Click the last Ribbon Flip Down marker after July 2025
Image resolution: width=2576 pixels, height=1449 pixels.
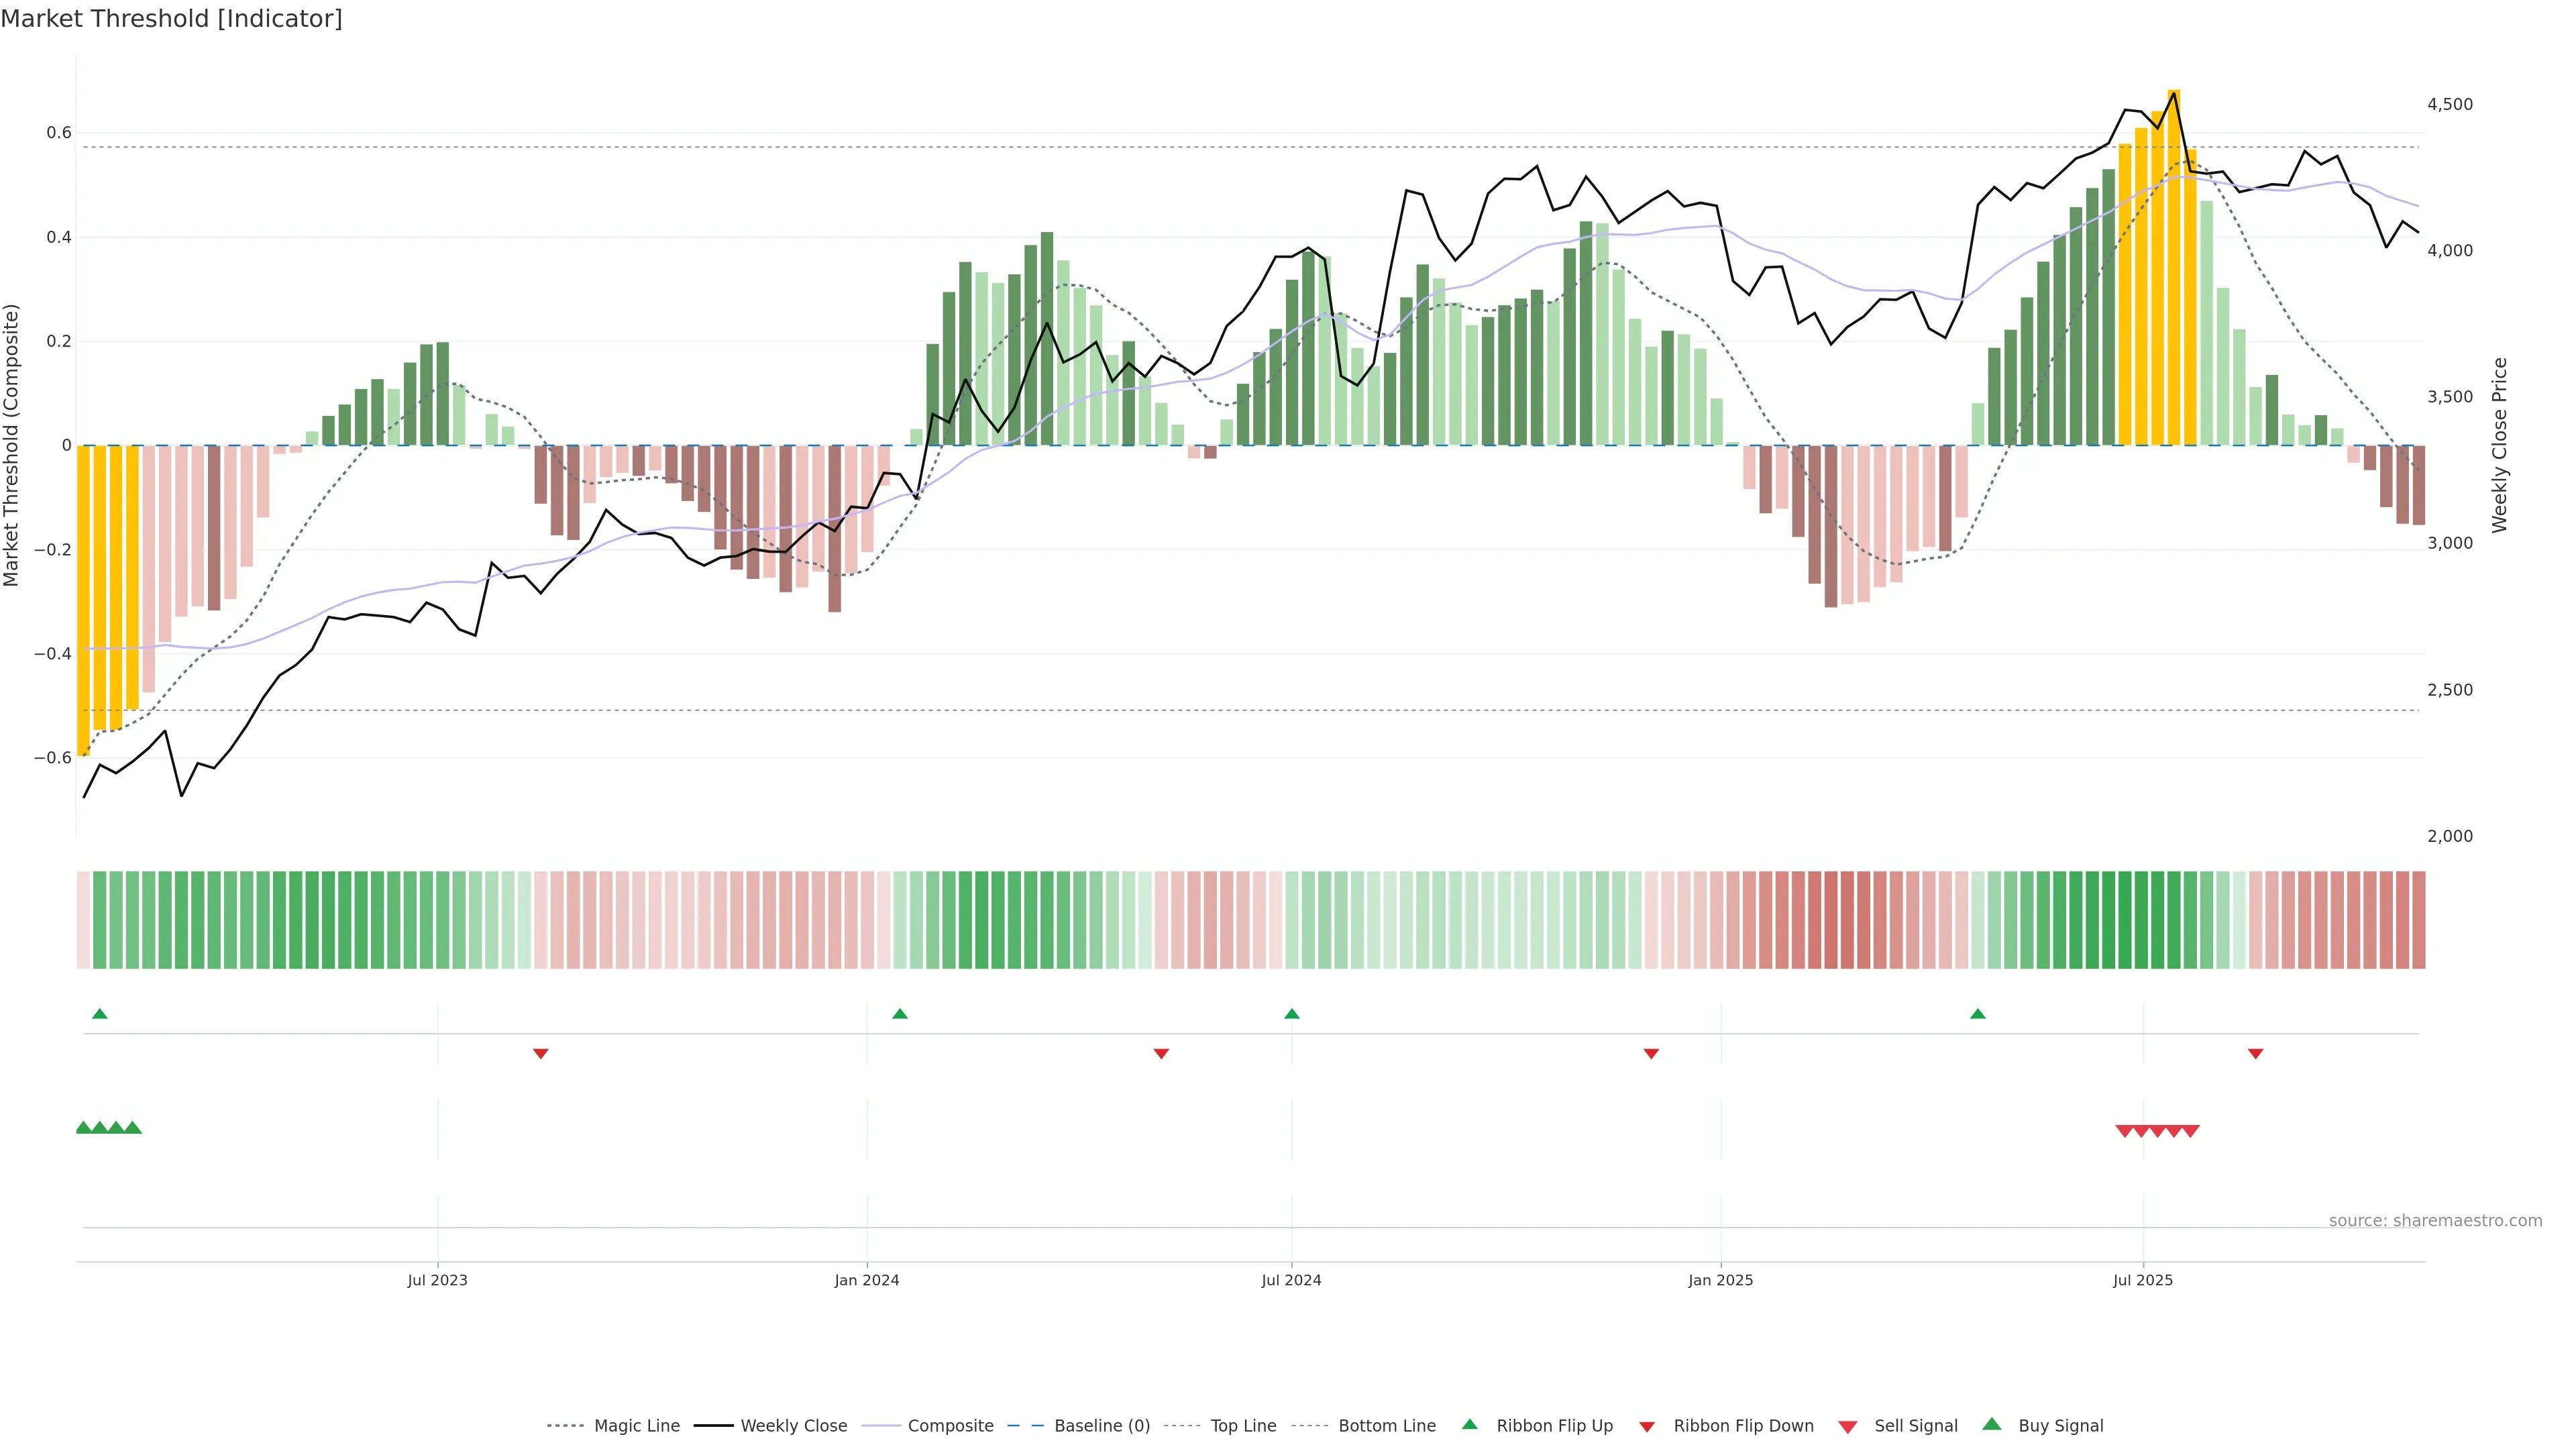[x=2255, y=1053]
